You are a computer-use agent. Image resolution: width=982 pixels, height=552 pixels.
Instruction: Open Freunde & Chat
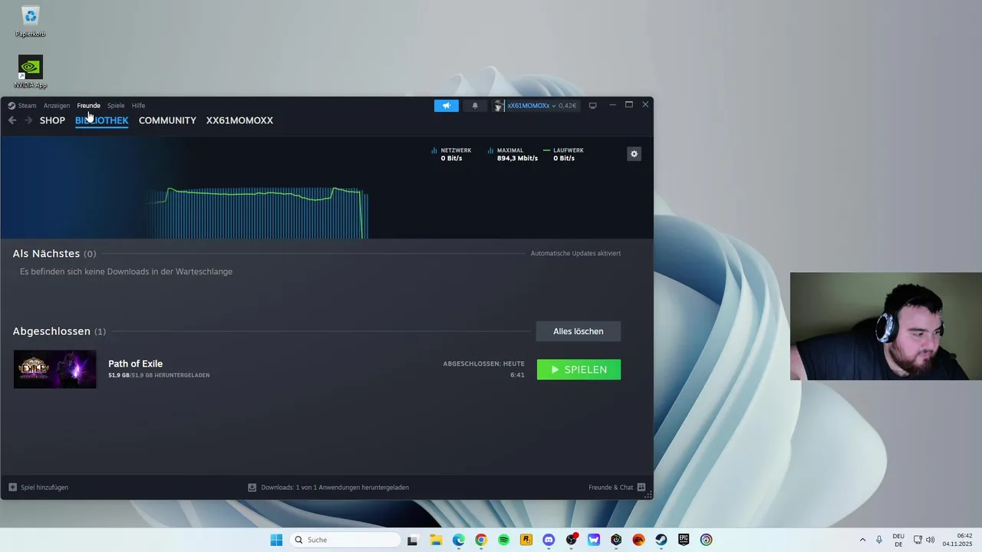coord(617,488)
